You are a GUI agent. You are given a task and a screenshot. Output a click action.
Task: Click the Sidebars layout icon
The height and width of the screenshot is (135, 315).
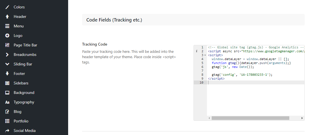pos(7,83)
